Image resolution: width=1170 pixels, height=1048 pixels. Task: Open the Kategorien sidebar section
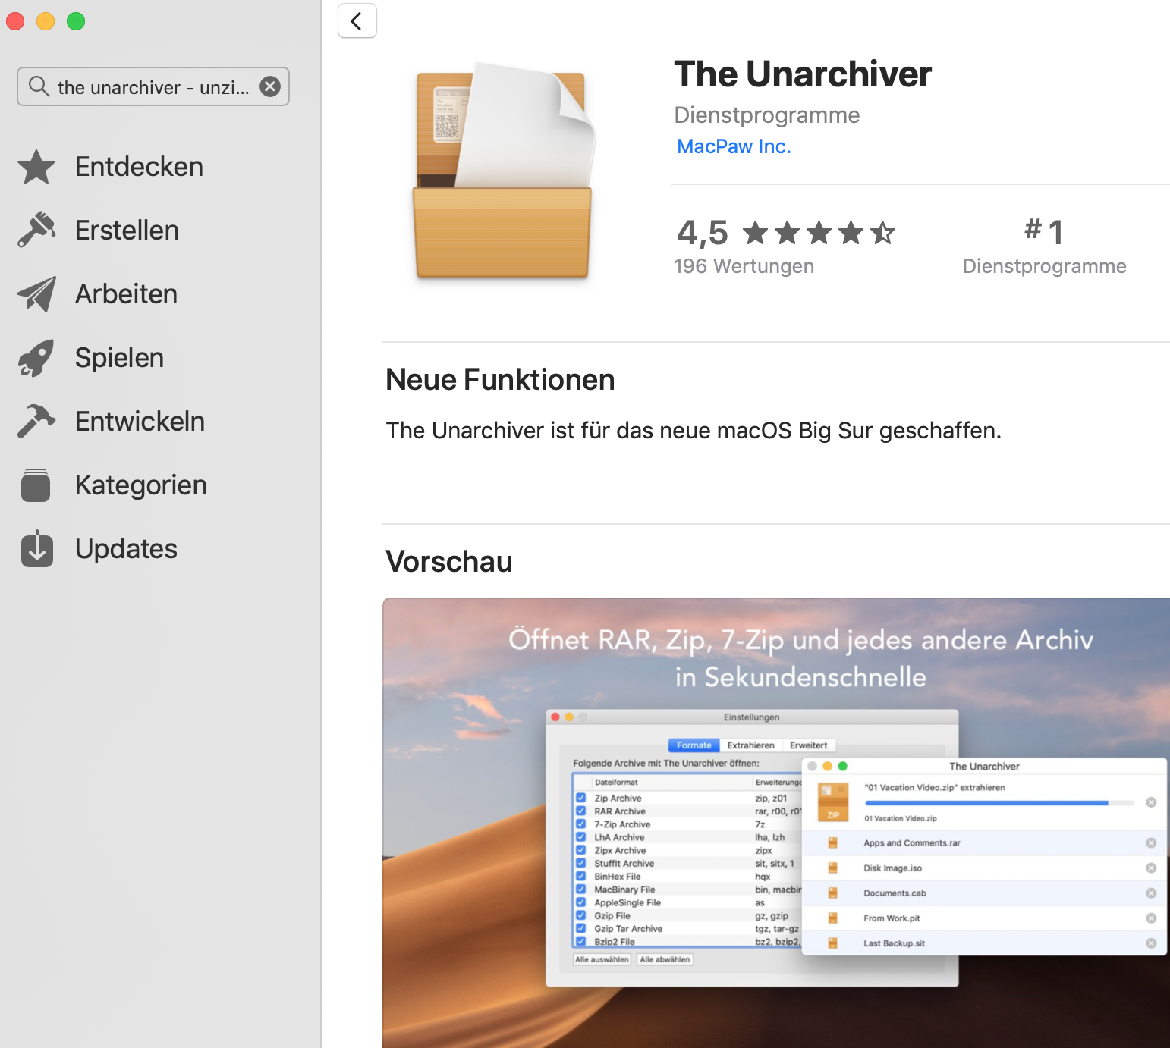[x=141, y=485]
